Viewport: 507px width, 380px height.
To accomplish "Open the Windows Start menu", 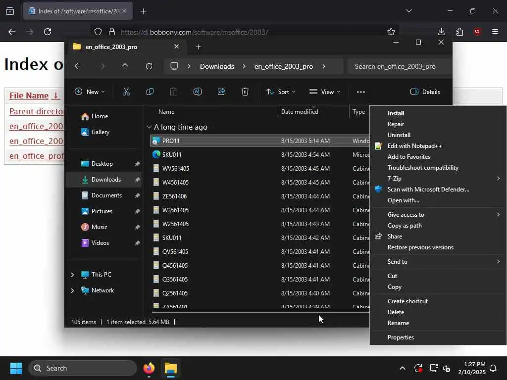I will [16, 368].
